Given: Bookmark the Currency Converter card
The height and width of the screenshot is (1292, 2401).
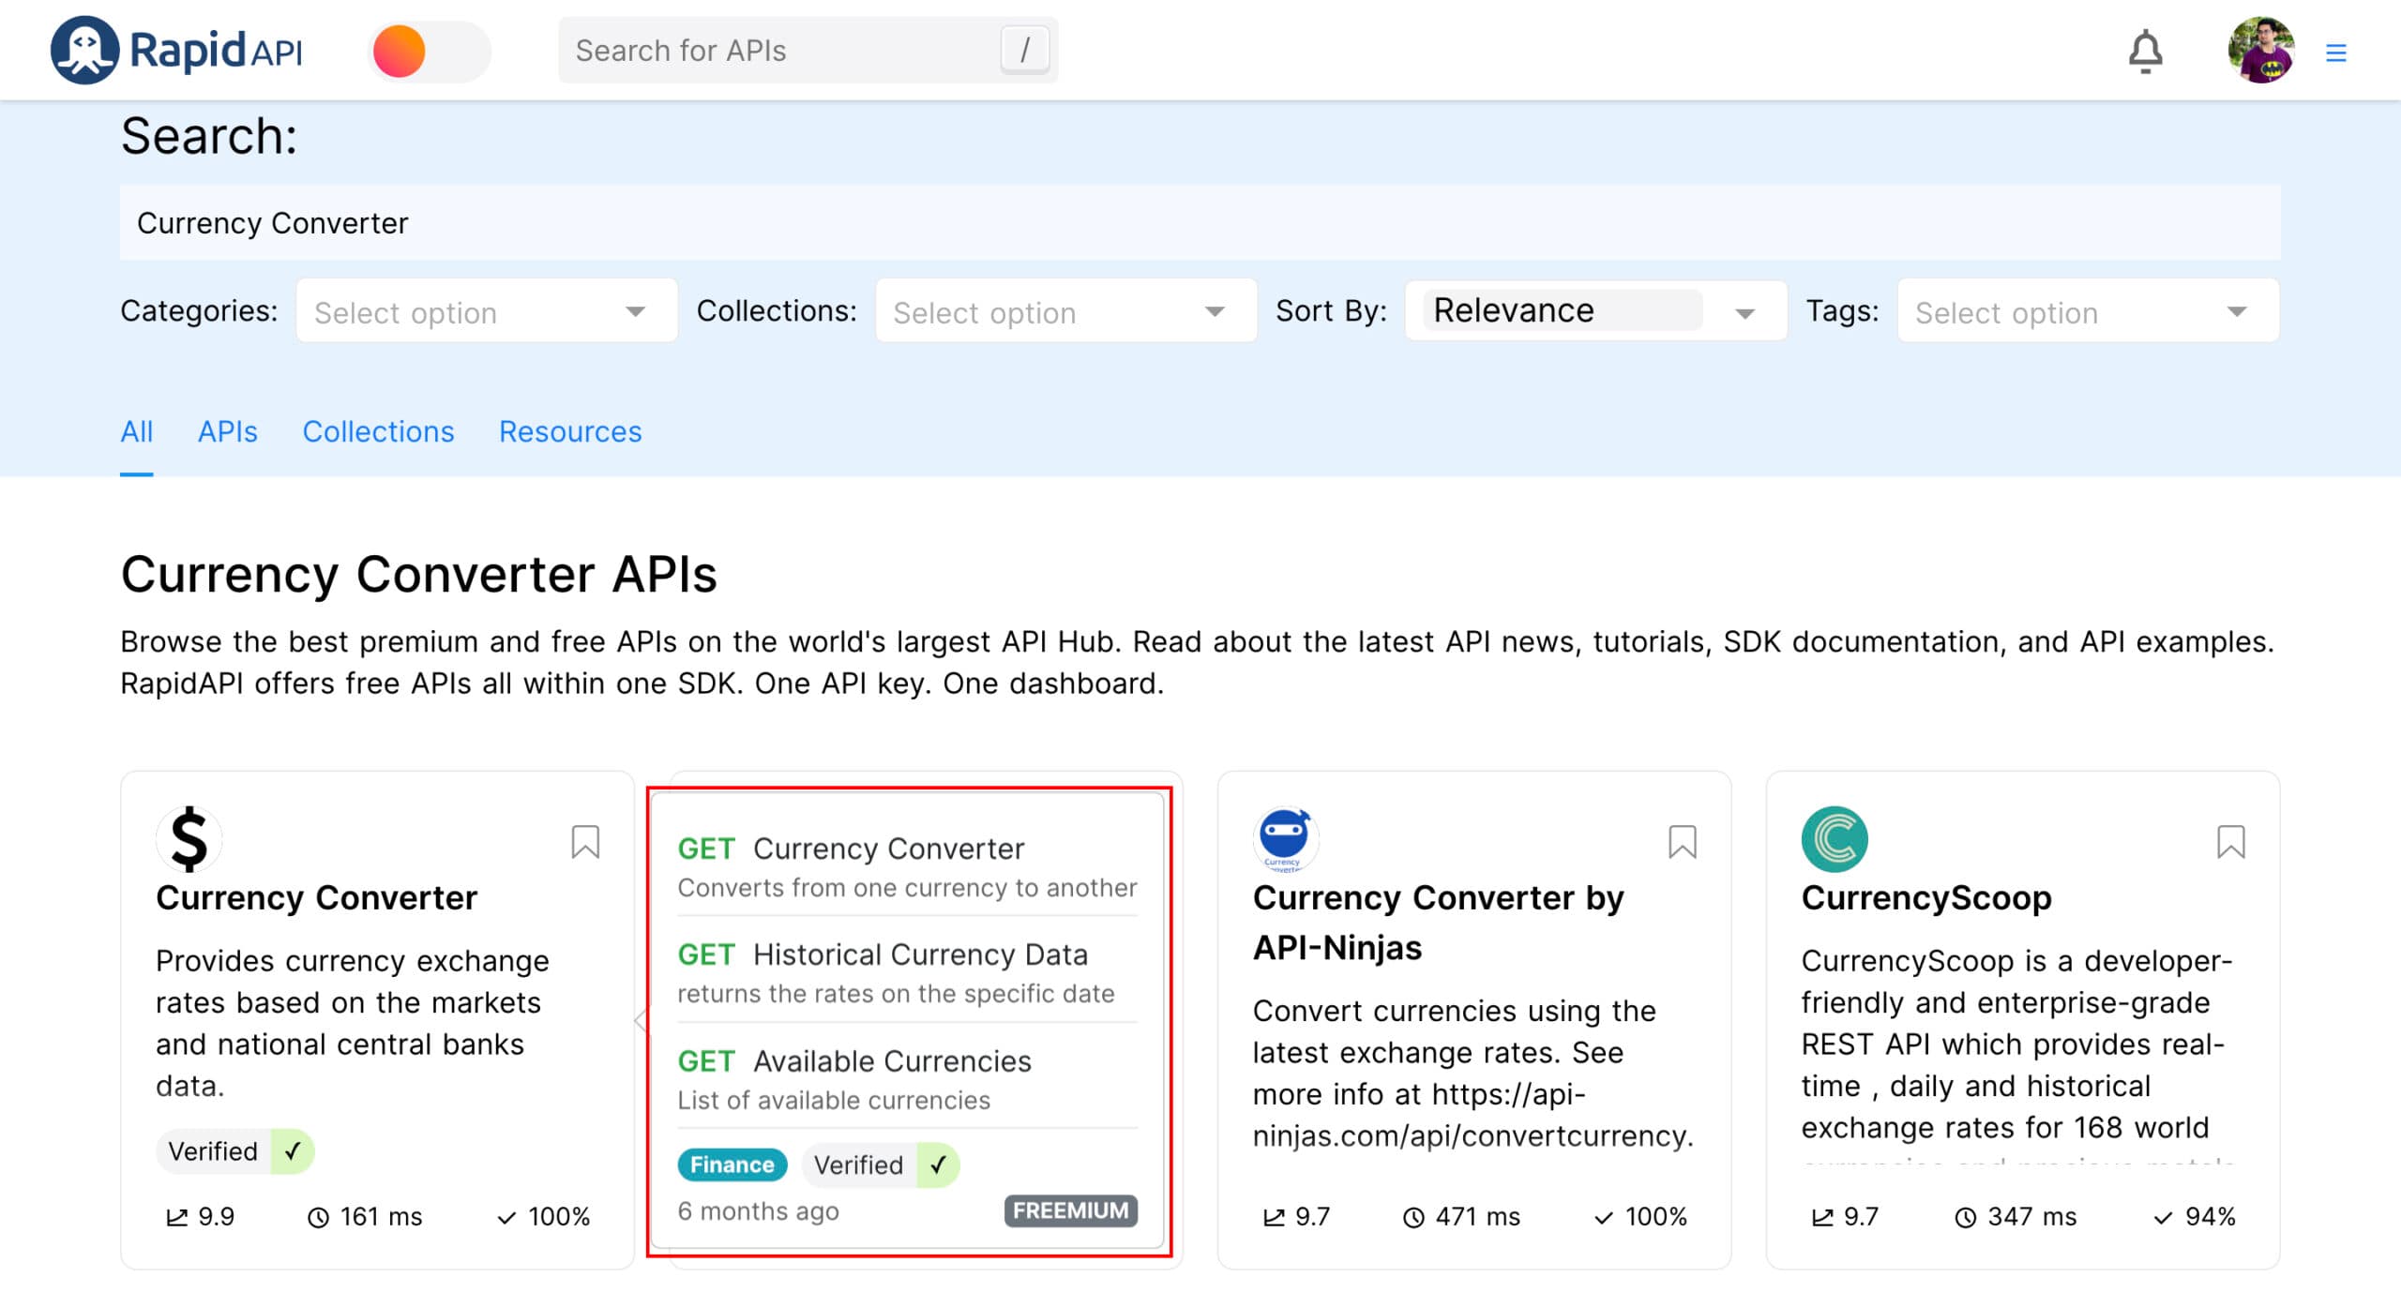Looking at the screenshot, I should (585, 841).
